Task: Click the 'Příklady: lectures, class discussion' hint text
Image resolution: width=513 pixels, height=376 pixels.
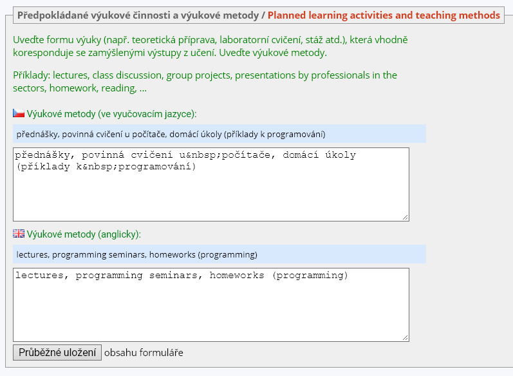Action: 205,82
